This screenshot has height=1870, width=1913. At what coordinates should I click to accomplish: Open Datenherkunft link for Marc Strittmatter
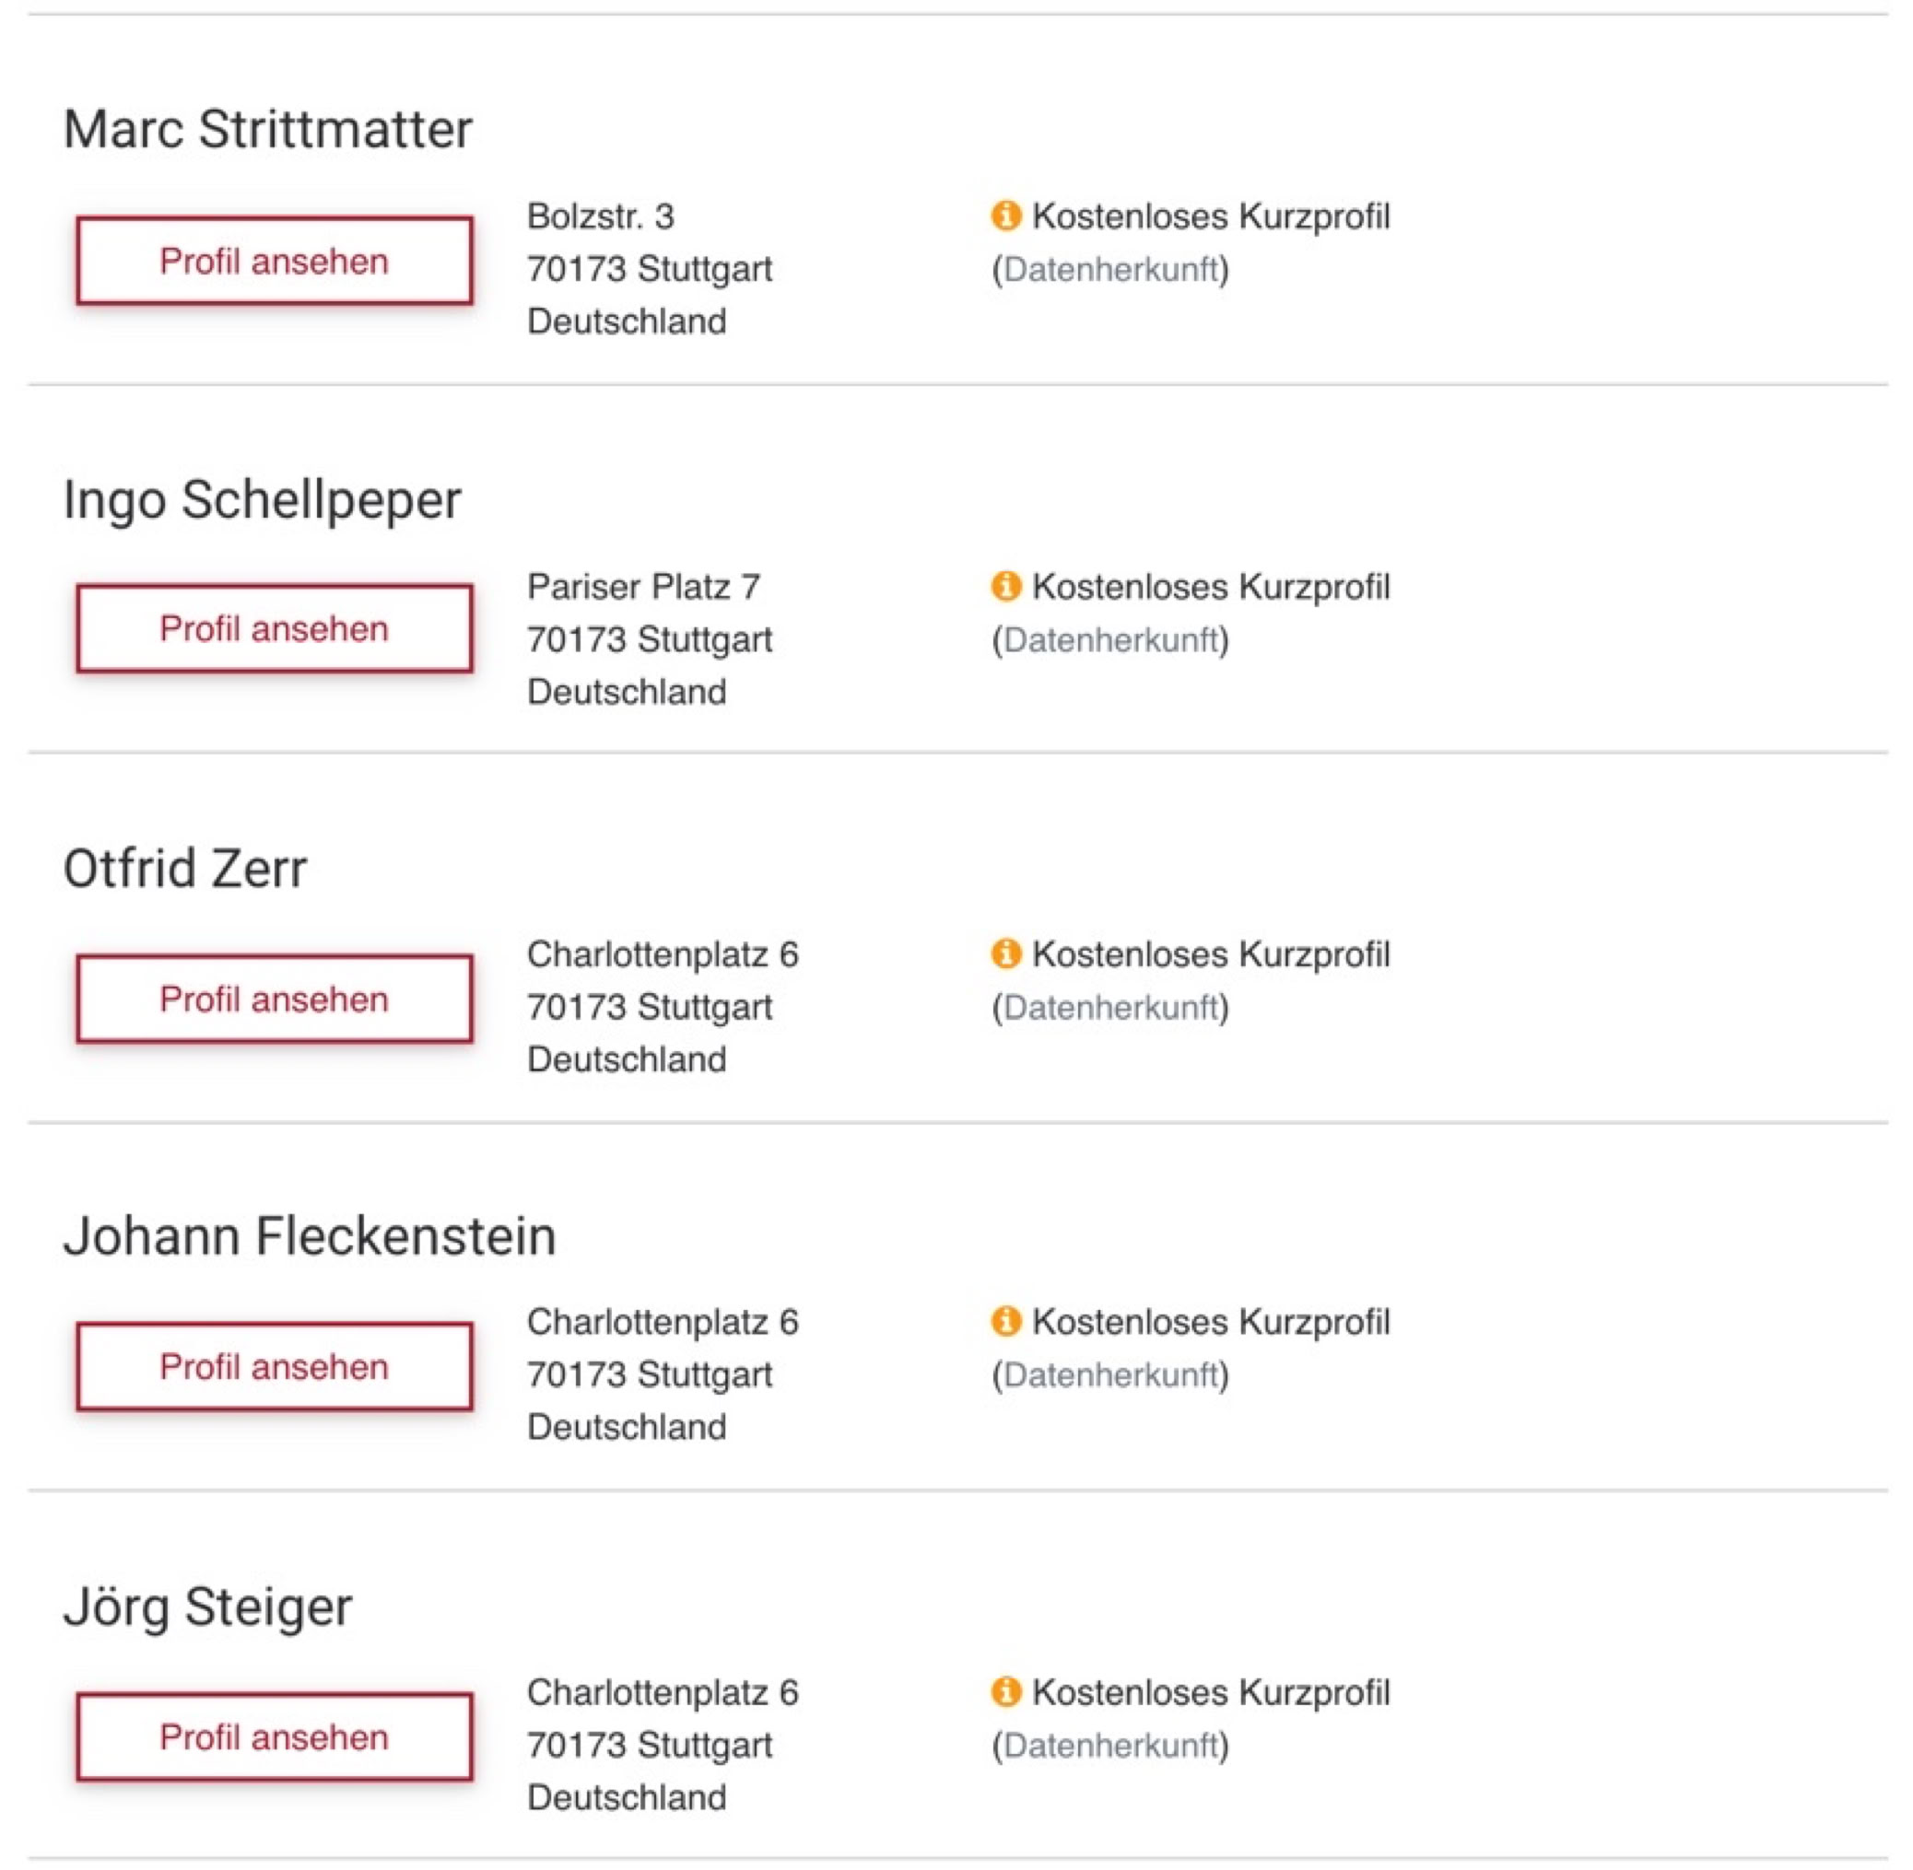pos(1110,269)
